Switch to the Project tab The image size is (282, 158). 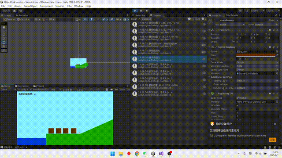(38, 86)
